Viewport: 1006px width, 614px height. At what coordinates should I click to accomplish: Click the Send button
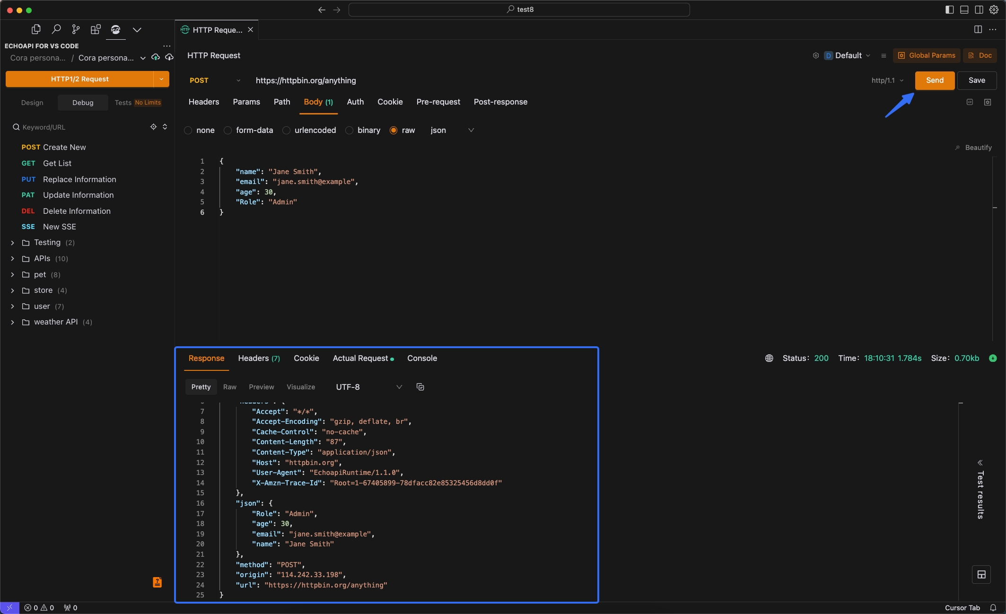934,80
